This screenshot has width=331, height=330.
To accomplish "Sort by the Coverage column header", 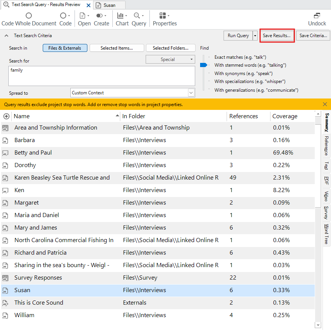I will pos(292,116).
